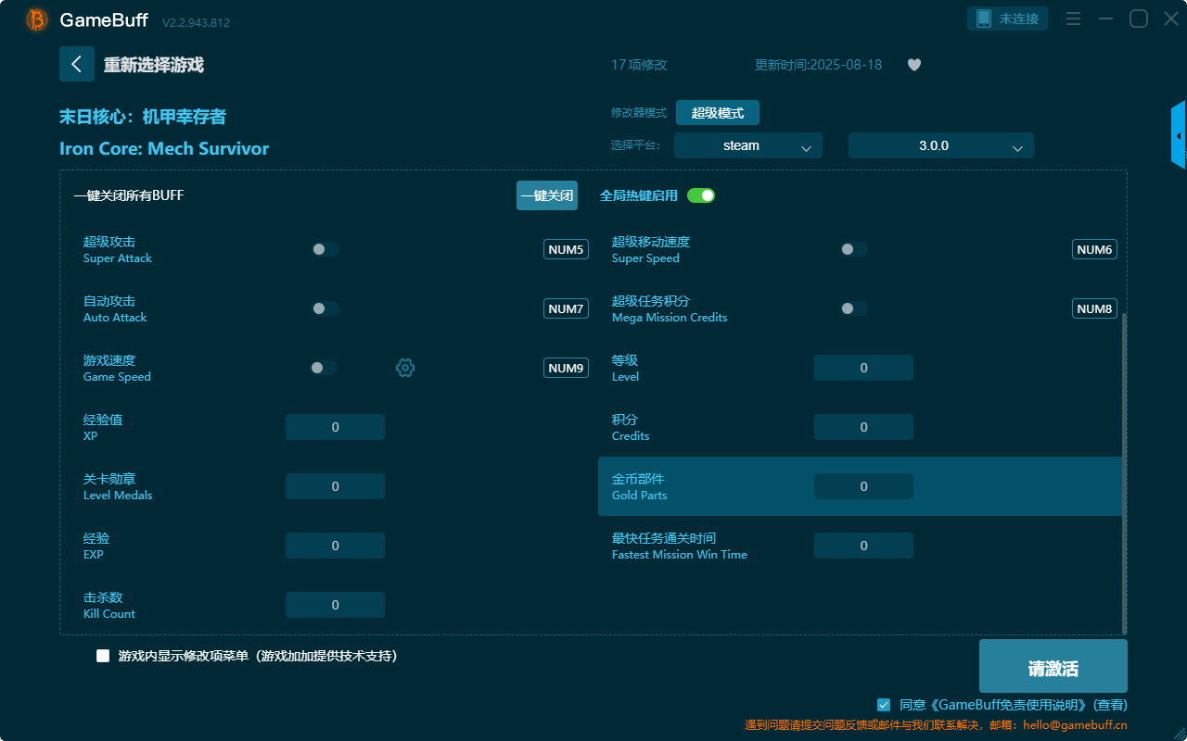Image resolution: width=1187 pixels, height=741 pixels.
Task: Click the NUM5 hotkey box
Action: (566, 249)
